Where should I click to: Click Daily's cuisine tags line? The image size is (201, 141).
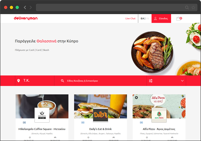[x=100, y=134]
